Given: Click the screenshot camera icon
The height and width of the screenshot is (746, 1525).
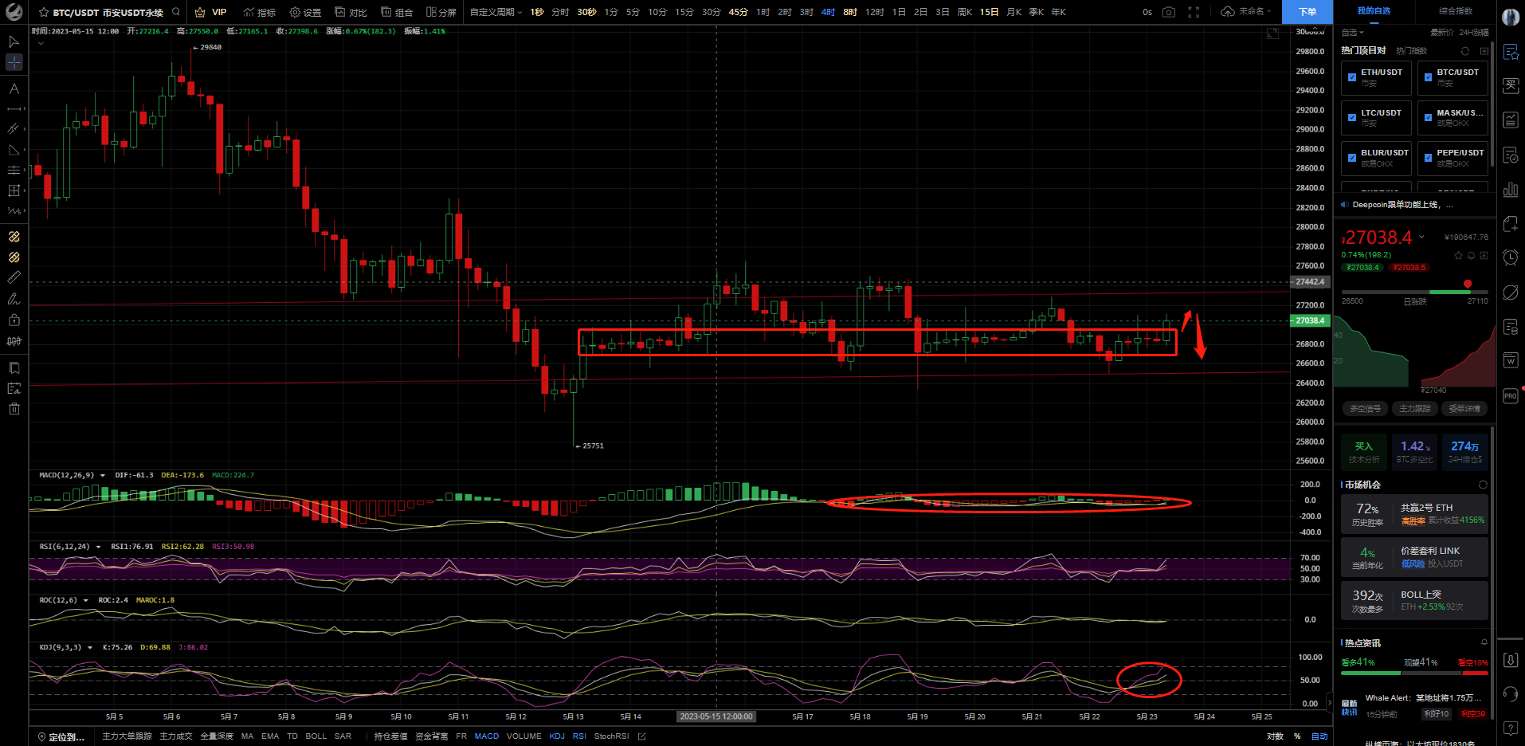Looking at the screenshot, I should point(1168,12).
